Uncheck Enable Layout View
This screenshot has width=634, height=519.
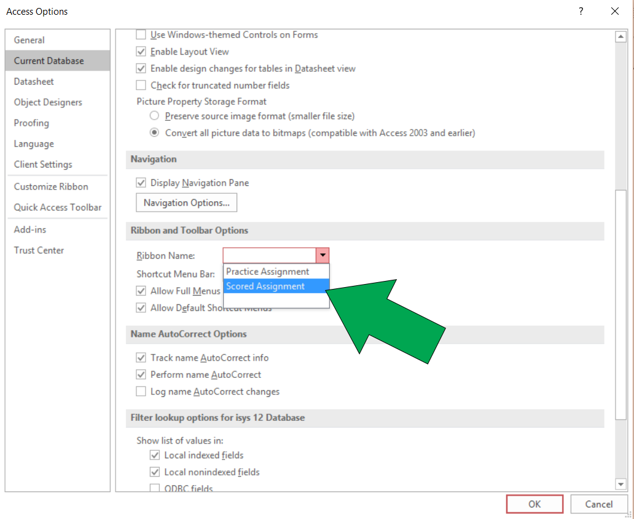141,52
